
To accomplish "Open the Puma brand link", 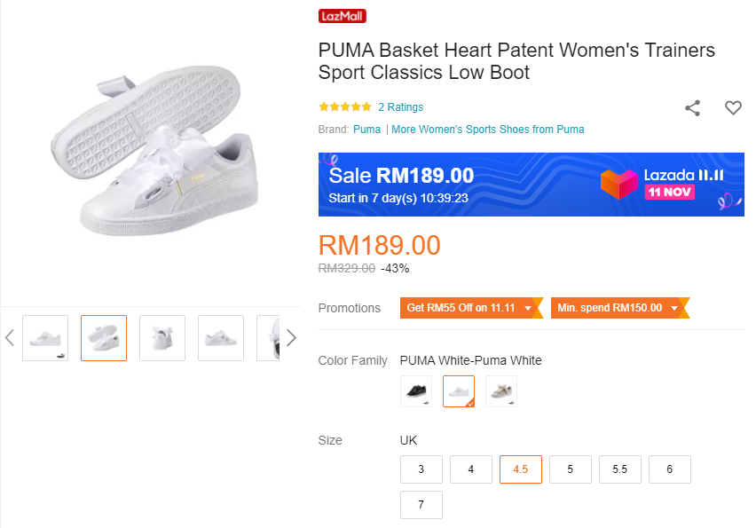I will click(366, 130).
